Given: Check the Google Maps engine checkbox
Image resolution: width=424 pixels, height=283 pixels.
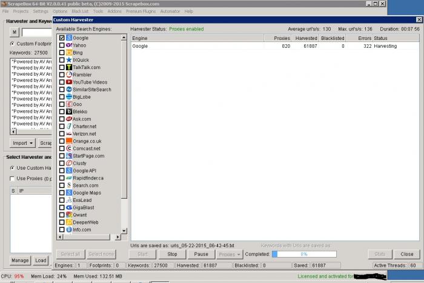Looking at the screenshot, I should (x=62, y=193).
